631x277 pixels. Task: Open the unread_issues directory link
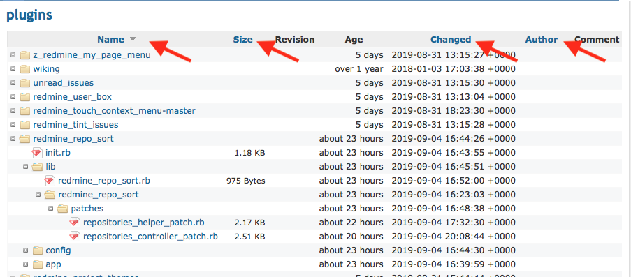[x=63, y=83]
